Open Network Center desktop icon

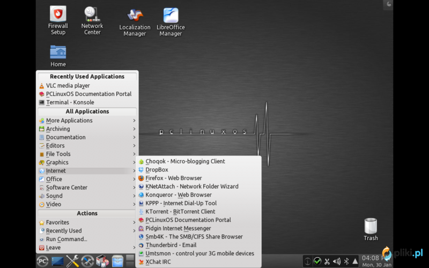(x=92, y=20)
